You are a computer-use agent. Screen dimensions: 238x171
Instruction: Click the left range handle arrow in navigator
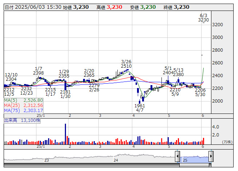177,156
